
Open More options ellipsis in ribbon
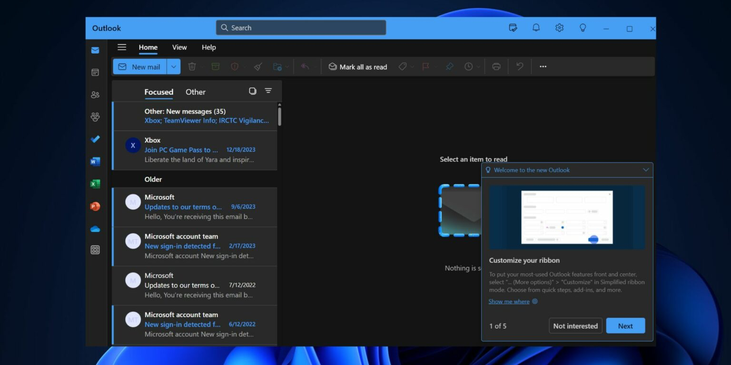[x=543, y=67]
